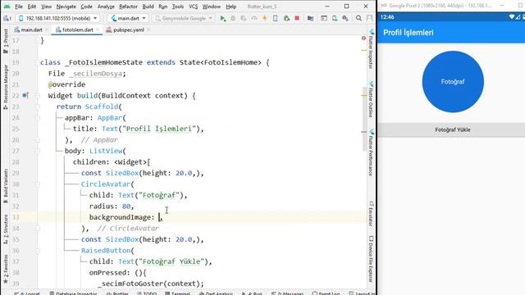525x295 pixels.
Task: Click the Profile gauge icon in toolbar
Action: click(x=254, y=18)
